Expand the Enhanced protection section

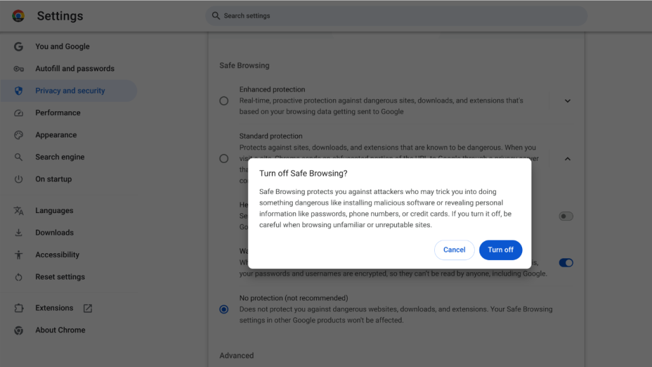coord(566,100)
